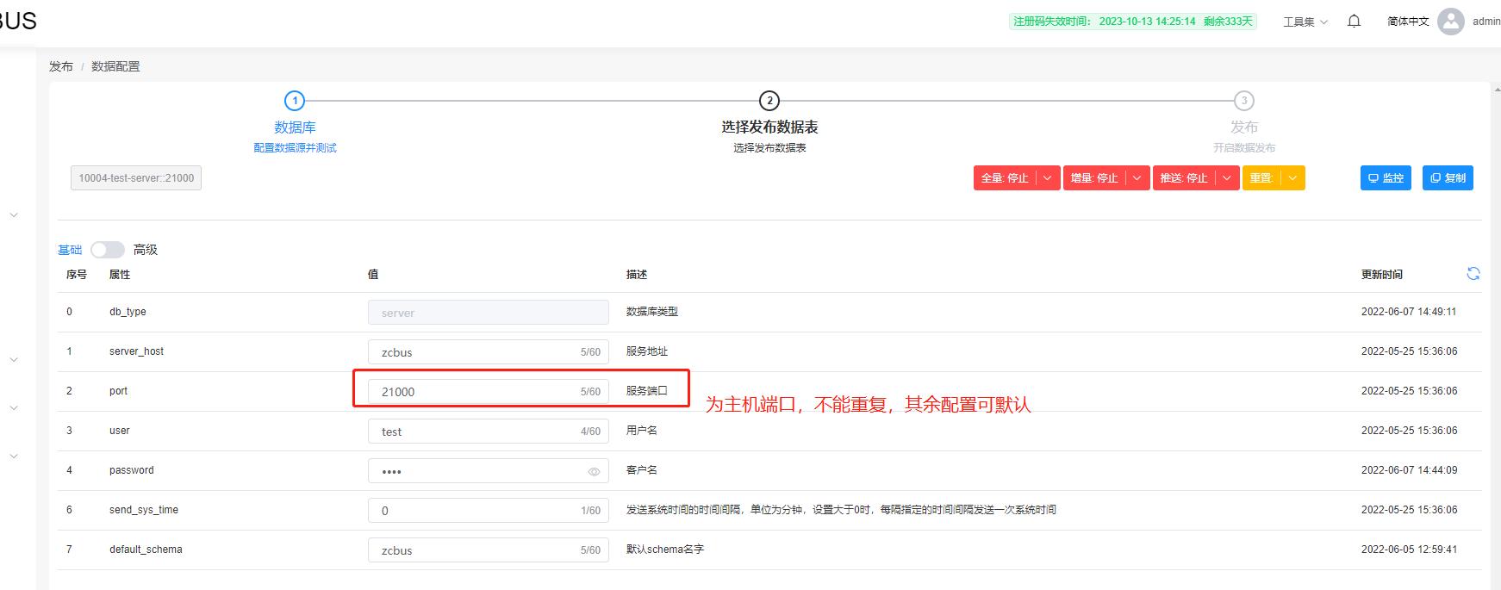Switch language via 简体中文
This screenshot has width=1501, height=590.
click(x=1408, y=22)
